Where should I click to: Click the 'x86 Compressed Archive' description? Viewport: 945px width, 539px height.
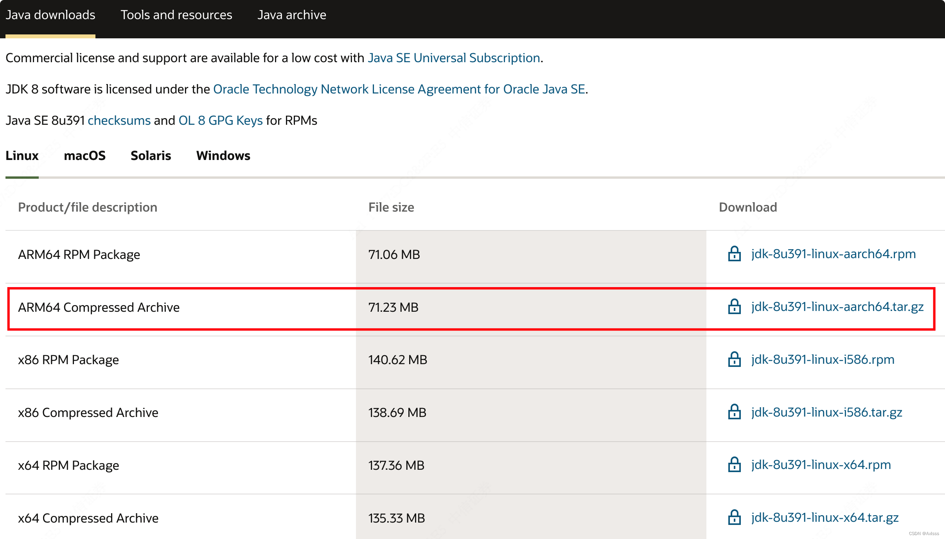click(88, 413)
